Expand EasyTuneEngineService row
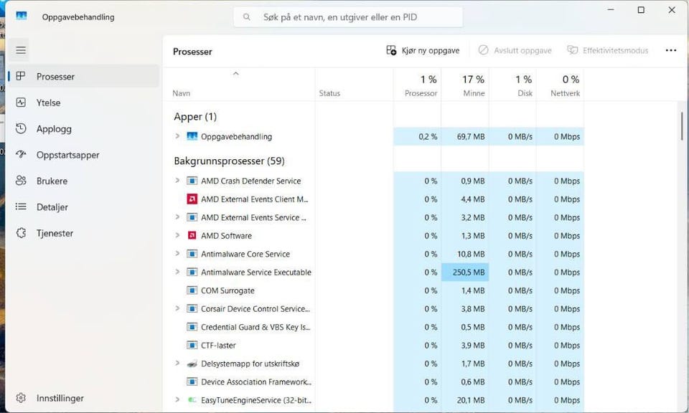 [x=177, y=400]
